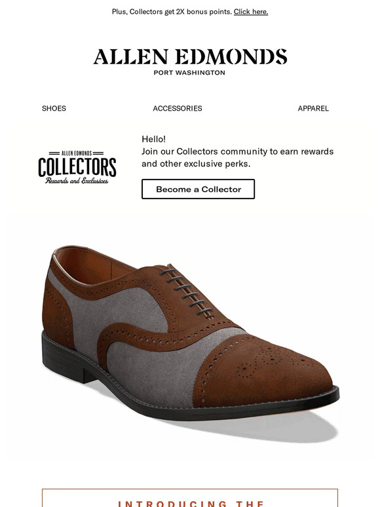This screenshot has height=507, width=380.
Task: Click the 'EDMONDS' word in the header logo
Action: (x=231, y=56)
